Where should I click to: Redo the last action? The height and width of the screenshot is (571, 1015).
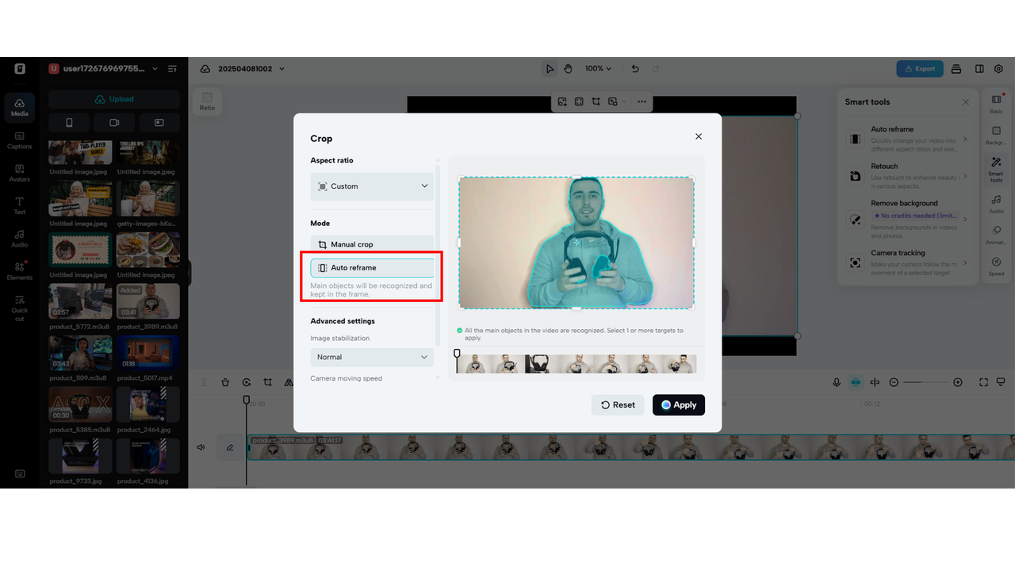pos(655,69)
